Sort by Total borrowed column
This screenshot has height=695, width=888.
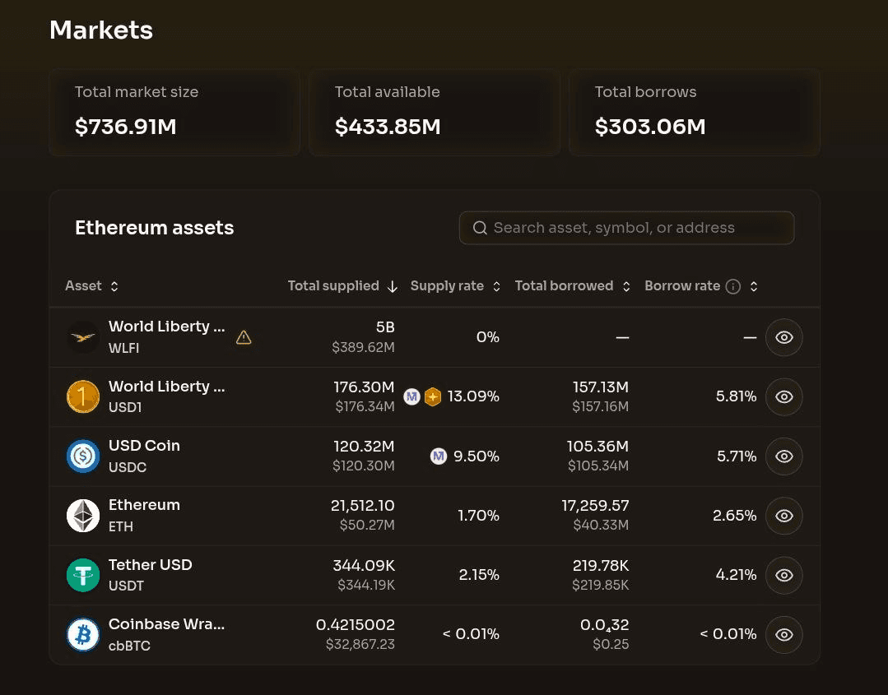[572, 286]
